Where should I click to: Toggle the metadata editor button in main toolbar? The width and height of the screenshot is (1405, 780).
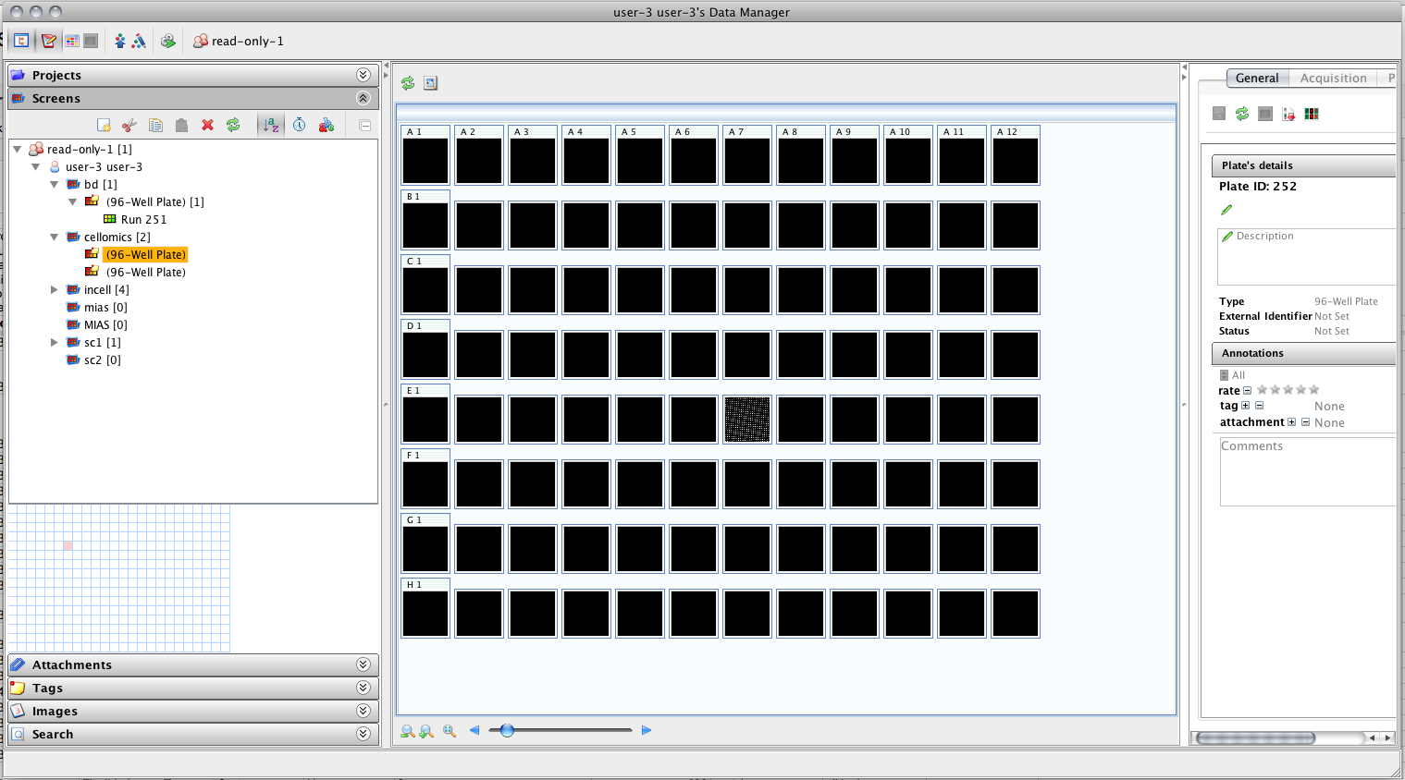point(49,41)
